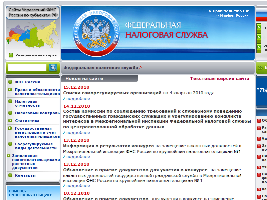This screenshot has width=267, height=200.
Task: Open подробнее under the 13.12.2010 Объявление о приеме документов
Action: [x=78, y=186]
